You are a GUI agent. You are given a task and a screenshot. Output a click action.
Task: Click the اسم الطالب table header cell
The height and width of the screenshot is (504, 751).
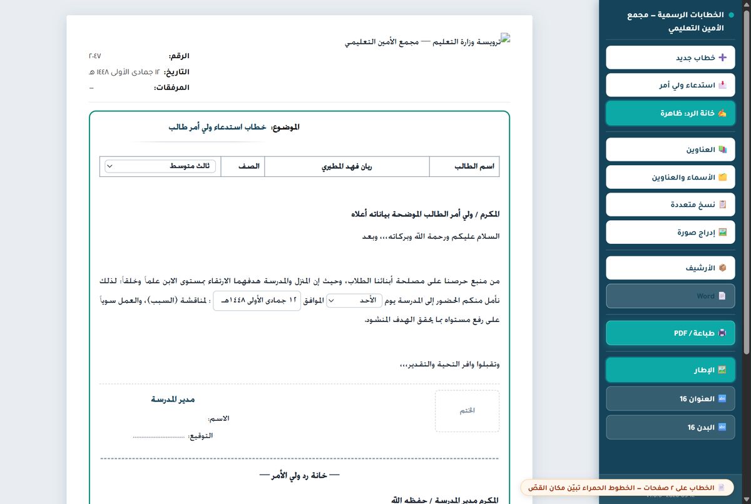coord(465,167)
